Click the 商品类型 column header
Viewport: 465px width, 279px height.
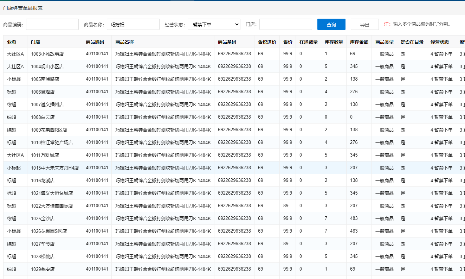[384, 42]
